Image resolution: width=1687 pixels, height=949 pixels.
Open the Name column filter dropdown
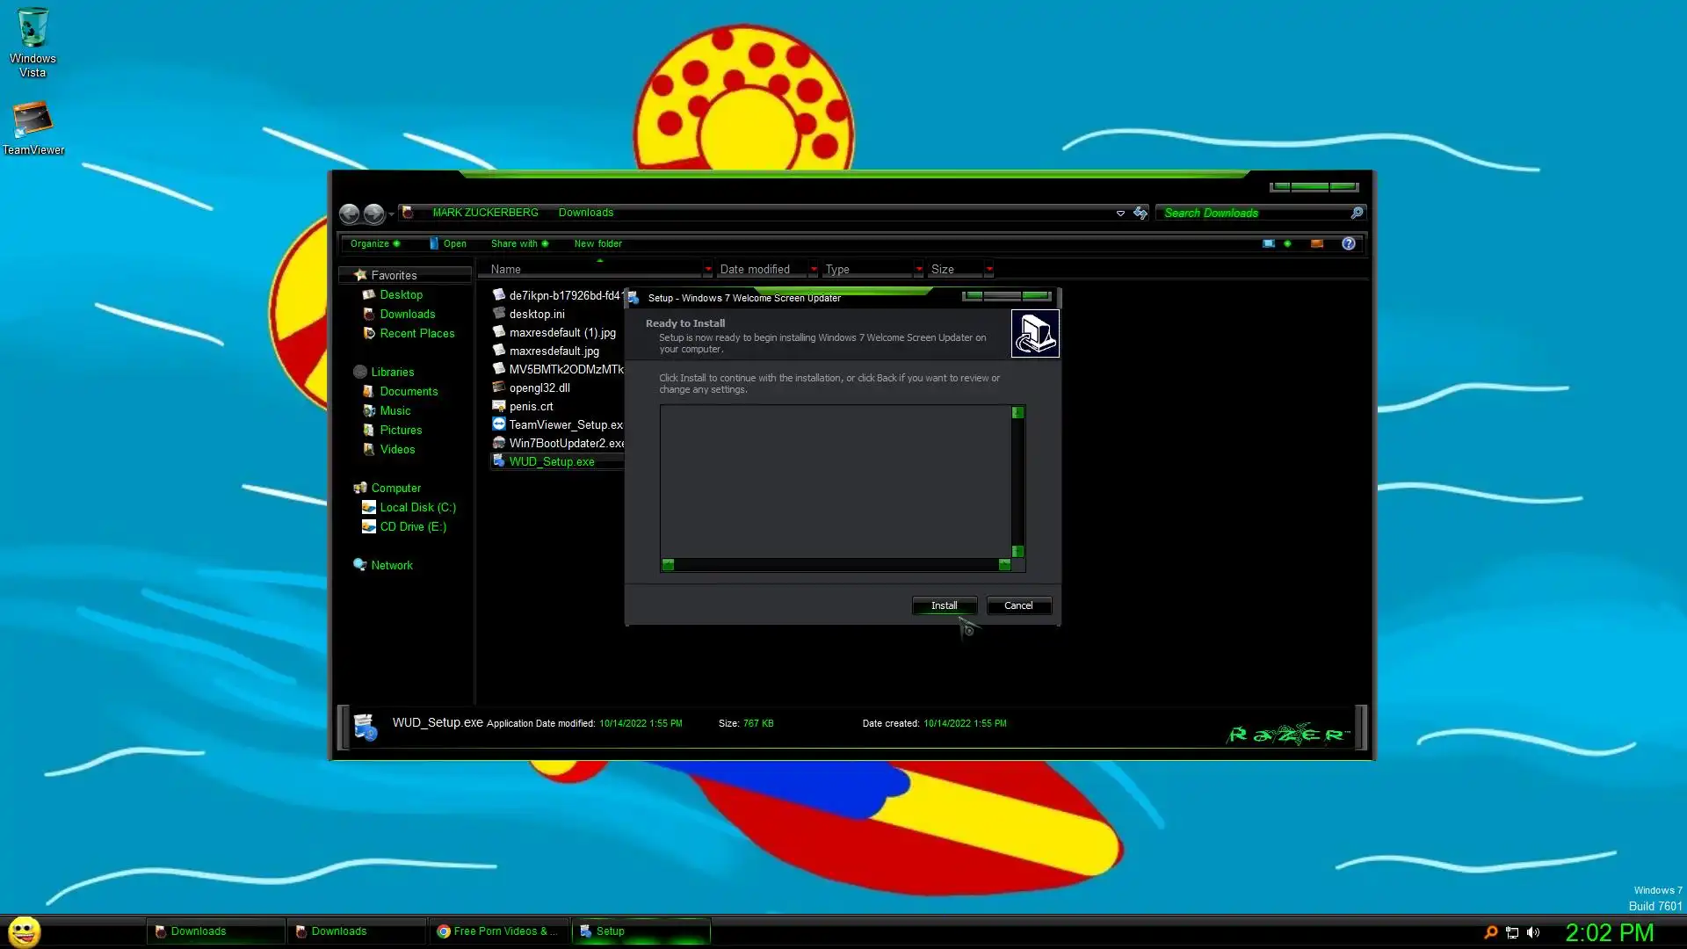pyautogui.click(x=707, y=270)
